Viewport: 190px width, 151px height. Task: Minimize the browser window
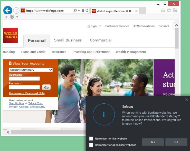click(158, 4)
